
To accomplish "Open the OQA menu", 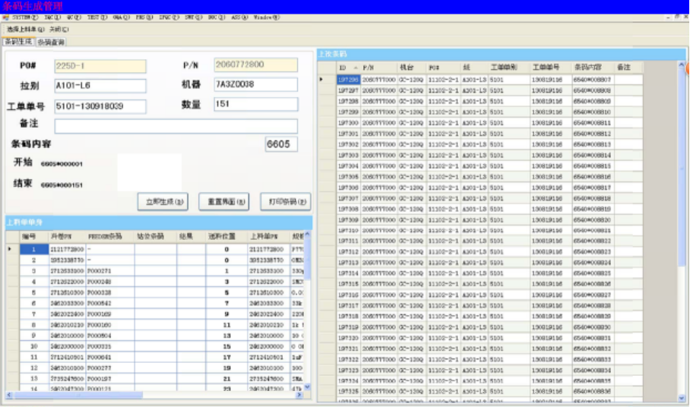I will coord(121,17).
